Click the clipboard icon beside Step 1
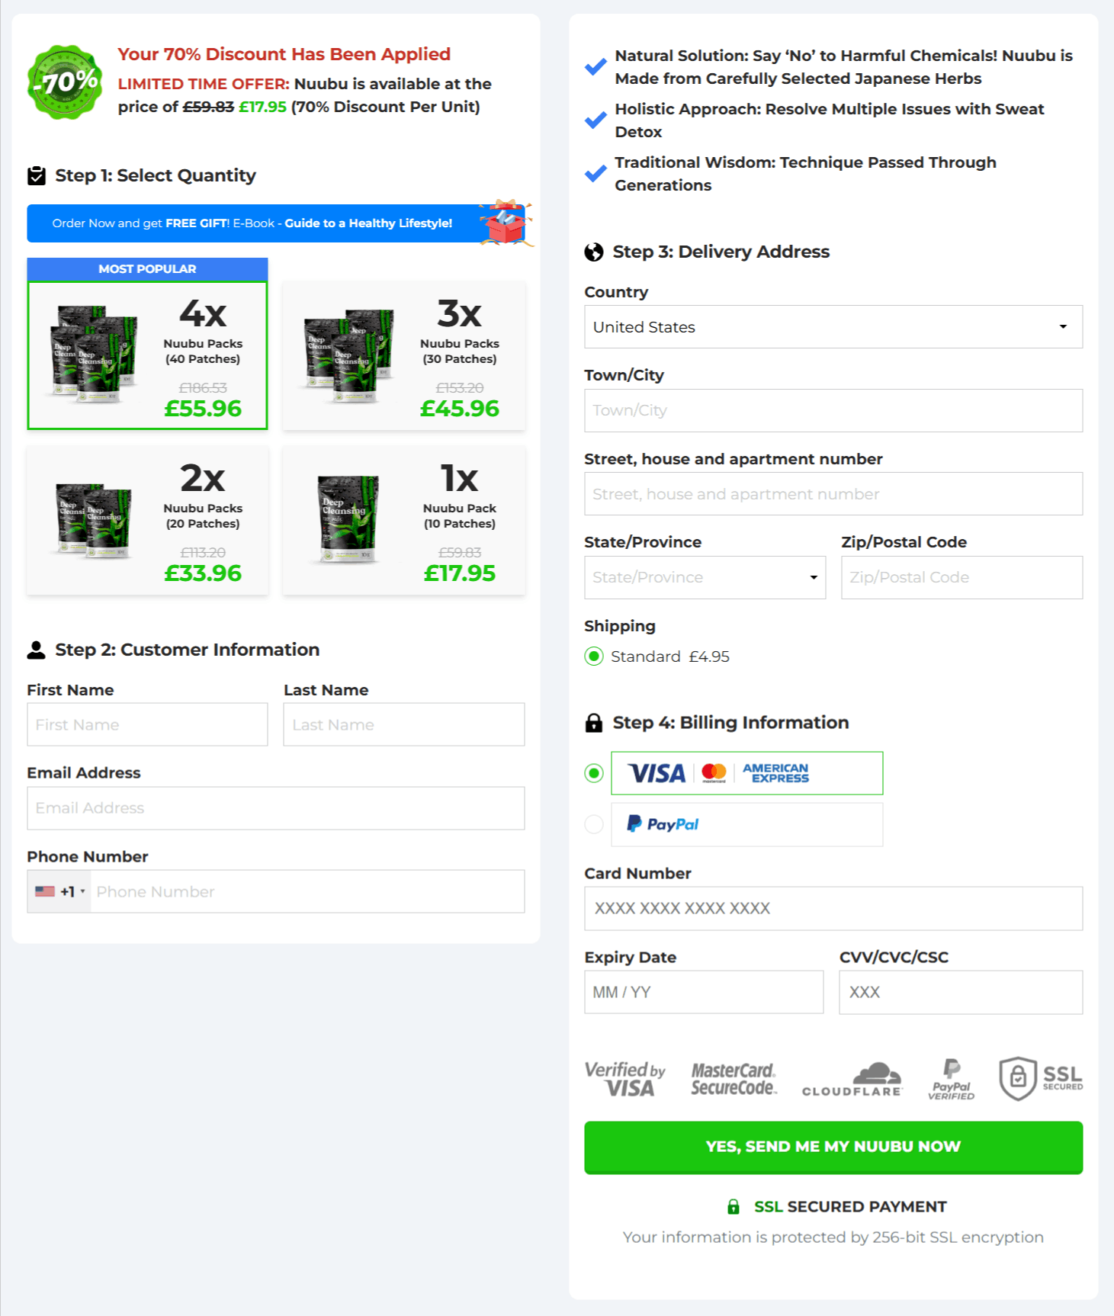Viewport: 1114px width, 1316px height. point(37,176)
